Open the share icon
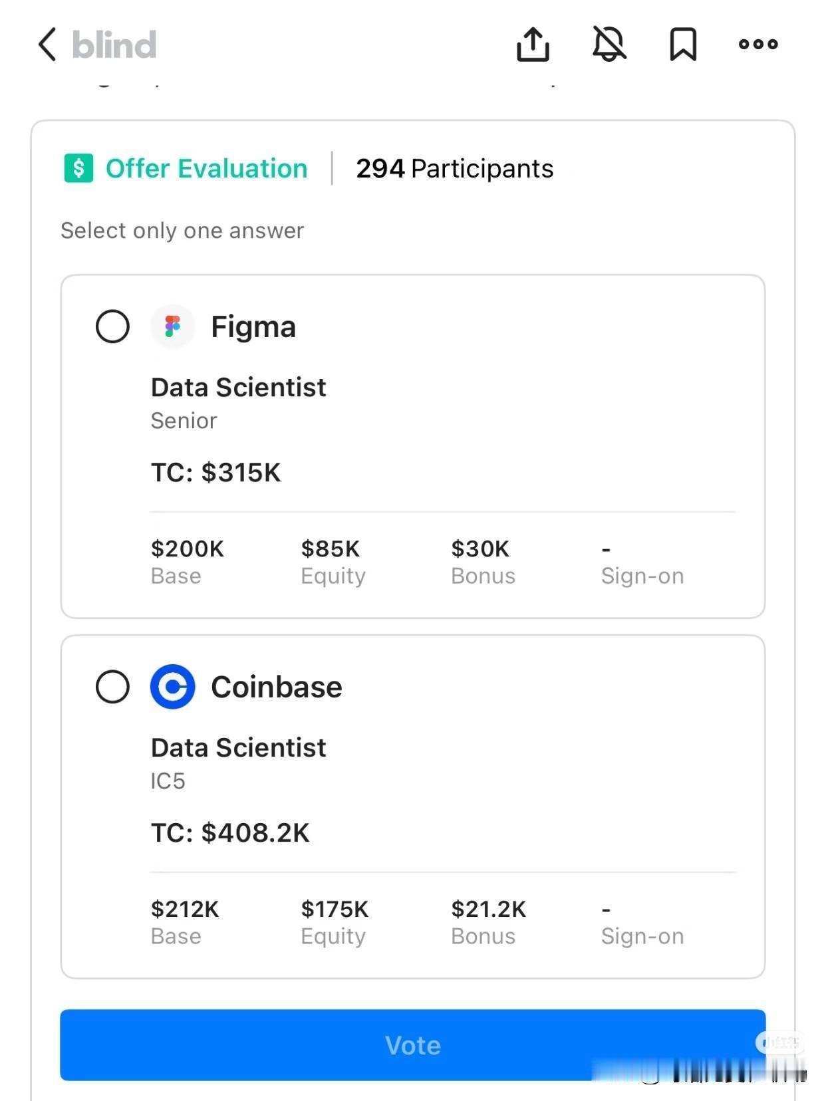Viewport: 826px width, 1101px height. (533, 45)
